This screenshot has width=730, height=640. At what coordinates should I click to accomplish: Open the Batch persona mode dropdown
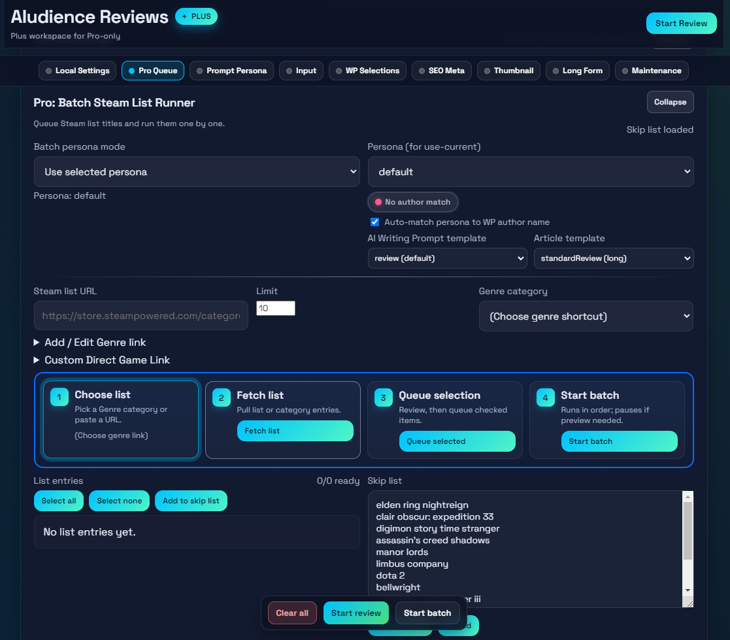197,172
